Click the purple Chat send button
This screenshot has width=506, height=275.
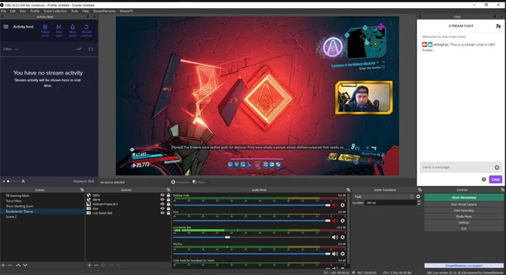pos(495,180)
